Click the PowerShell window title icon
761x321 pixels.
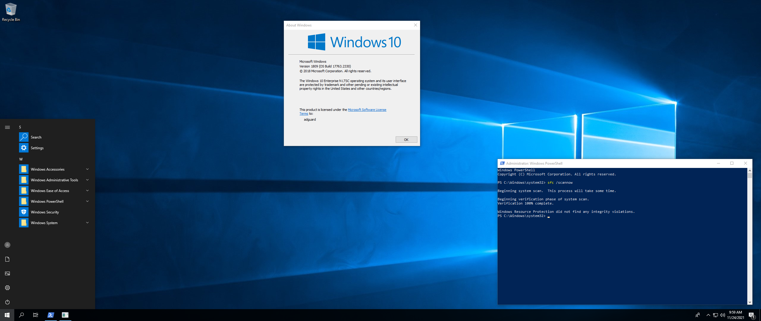click(502, 163)
